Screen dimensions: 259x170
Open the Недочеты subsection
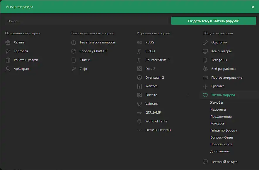point(218,110)
